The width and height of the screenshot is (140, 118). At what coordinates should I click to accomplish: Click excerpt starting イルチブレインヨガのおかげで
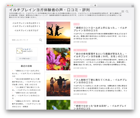pyautogui.click(x=100, y=36)
